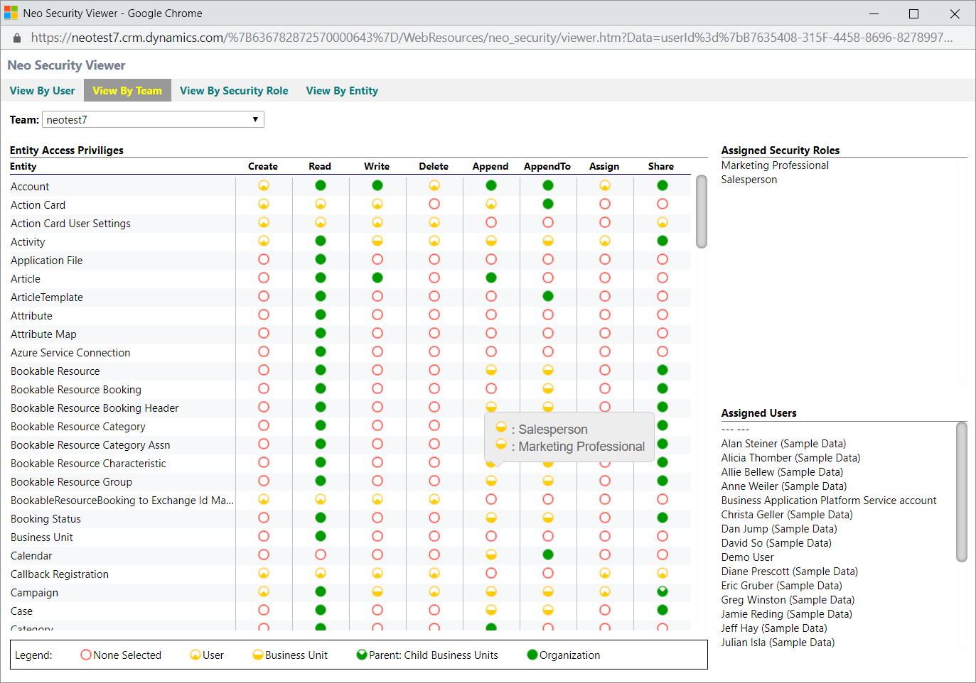Select the View By Team tab
The height and width of the screenshot is (683, 976).
tap(127, 90)
